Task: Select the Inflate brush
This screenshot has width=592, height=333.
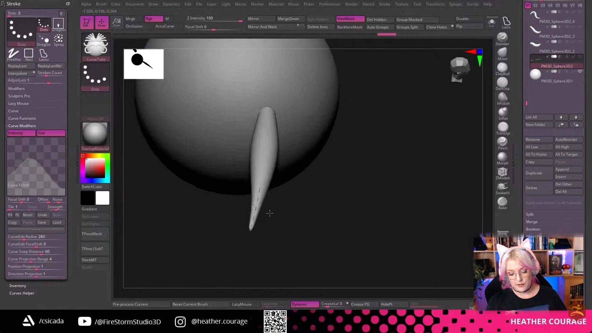Action: pyautogui.click(x=503, y=114)
